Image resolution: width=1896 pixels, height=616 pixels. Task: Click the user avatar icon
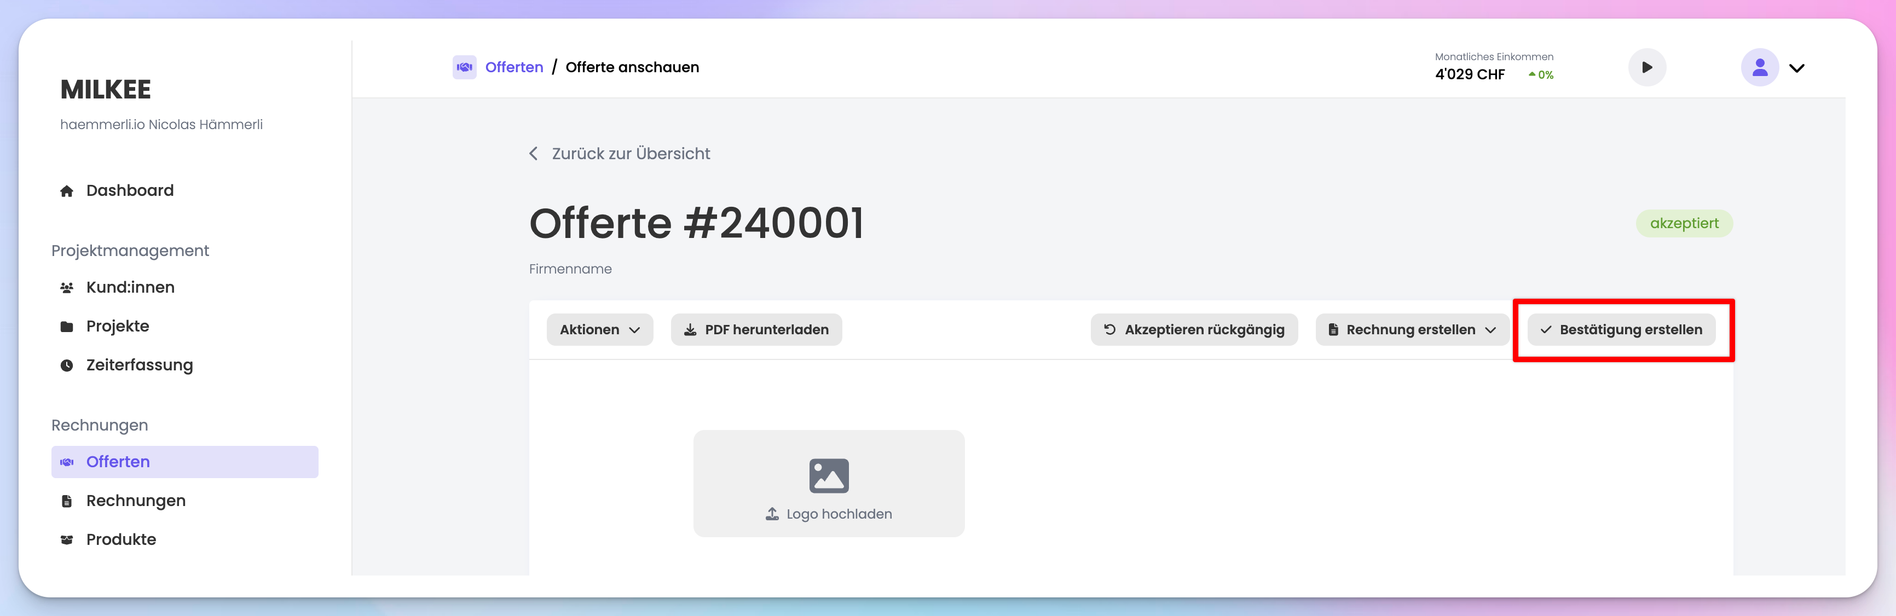(x=1760, y=68)
